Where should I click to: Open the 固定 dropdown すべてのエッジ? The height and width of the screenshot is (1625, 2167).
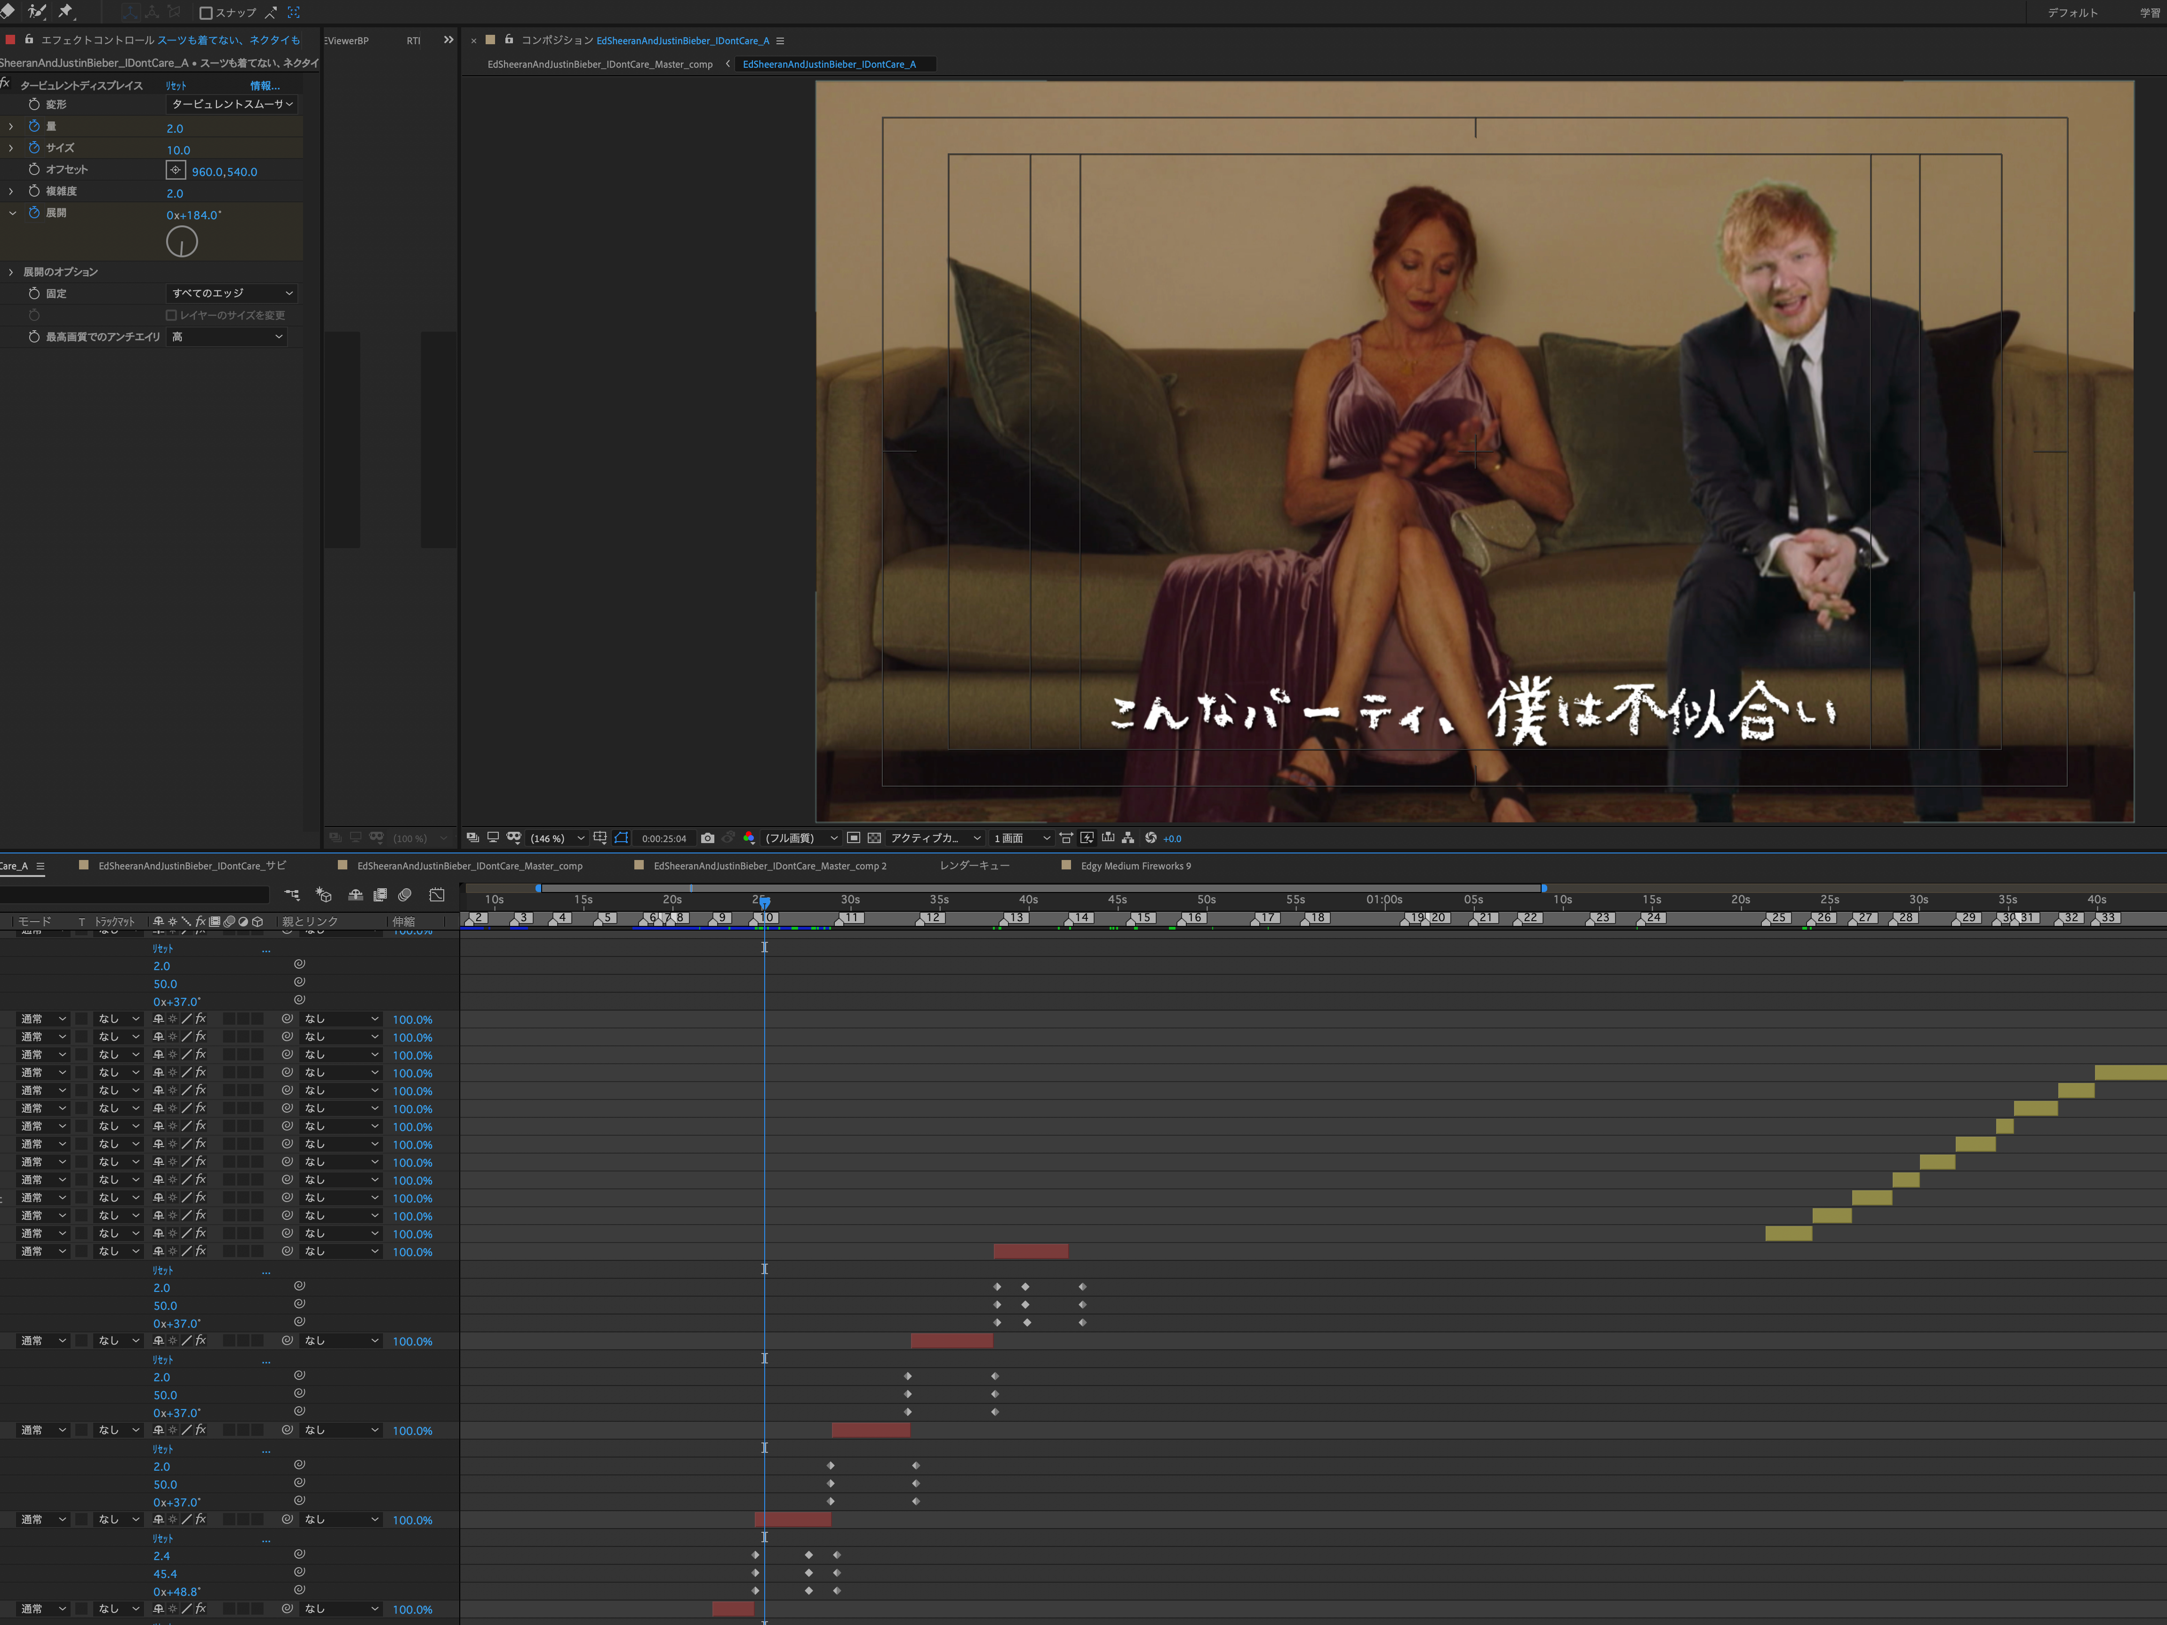tap(232, 293)
